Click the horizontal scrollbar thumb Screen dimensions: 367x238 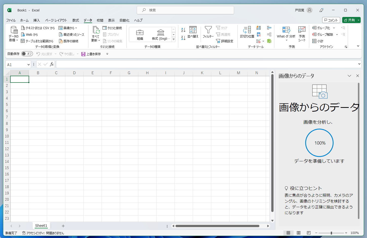pos(217,226)
